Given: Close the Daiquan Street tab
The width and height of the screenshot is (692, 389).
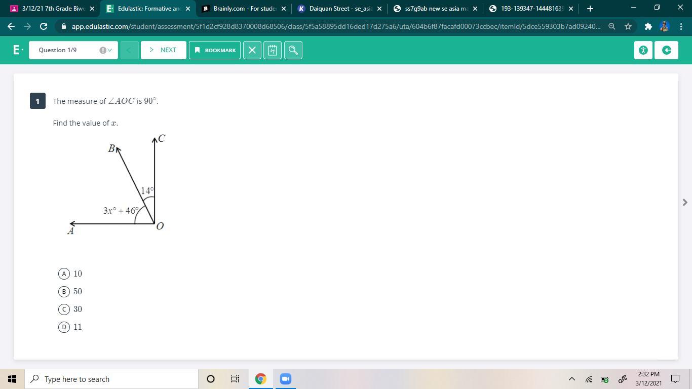Looking at the screenshot, I should pos(379,9).
